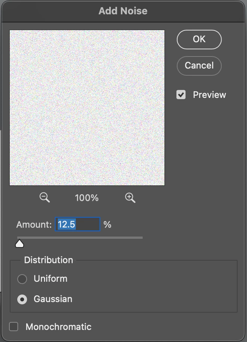The height and width of the screenshot is (342, 247).
Task: Zoom in the noise preview
Action: tap(130, 198)
